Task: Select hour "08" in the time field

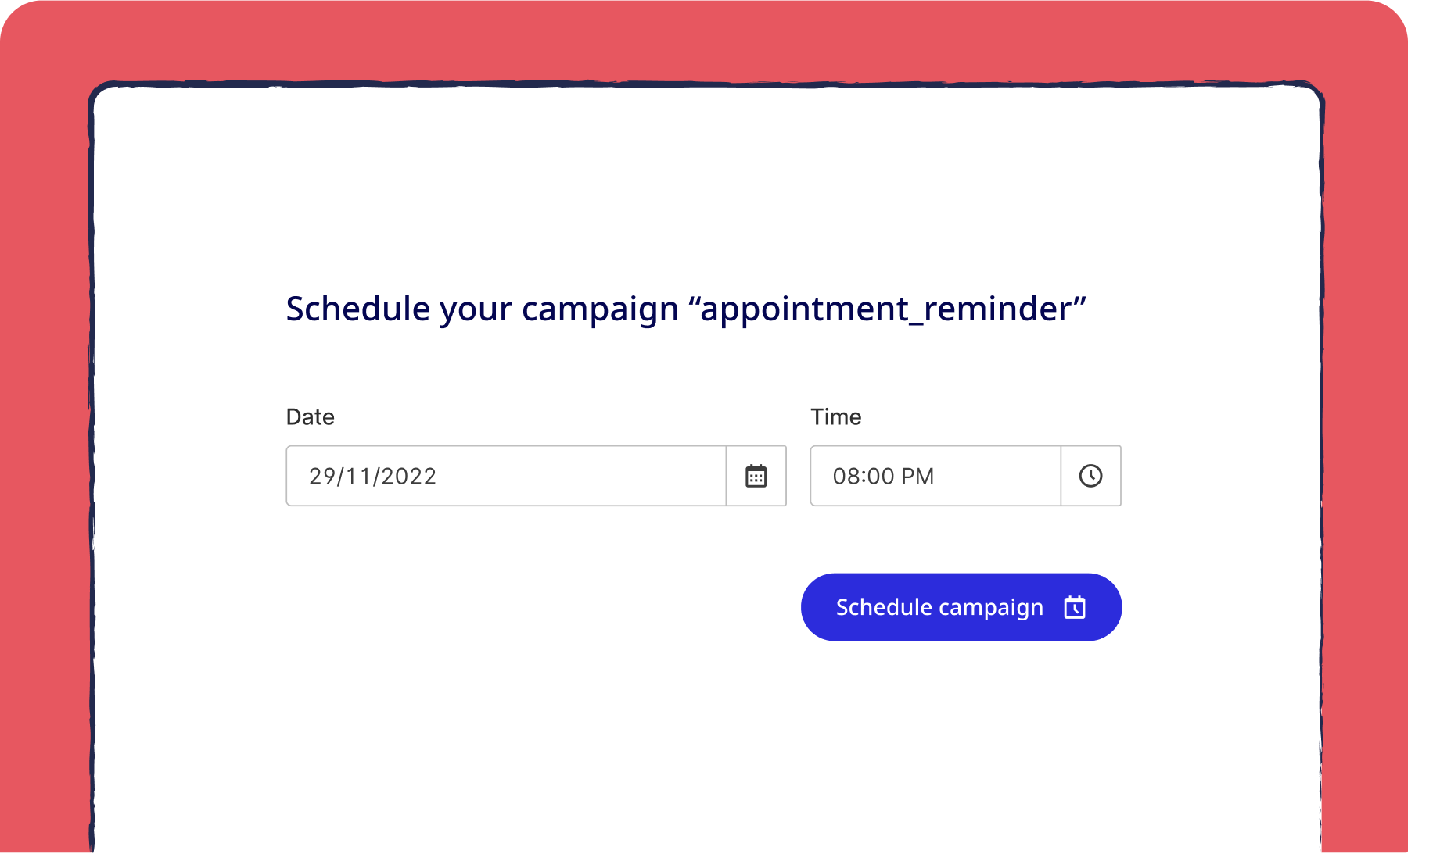Action: (846, 476)
